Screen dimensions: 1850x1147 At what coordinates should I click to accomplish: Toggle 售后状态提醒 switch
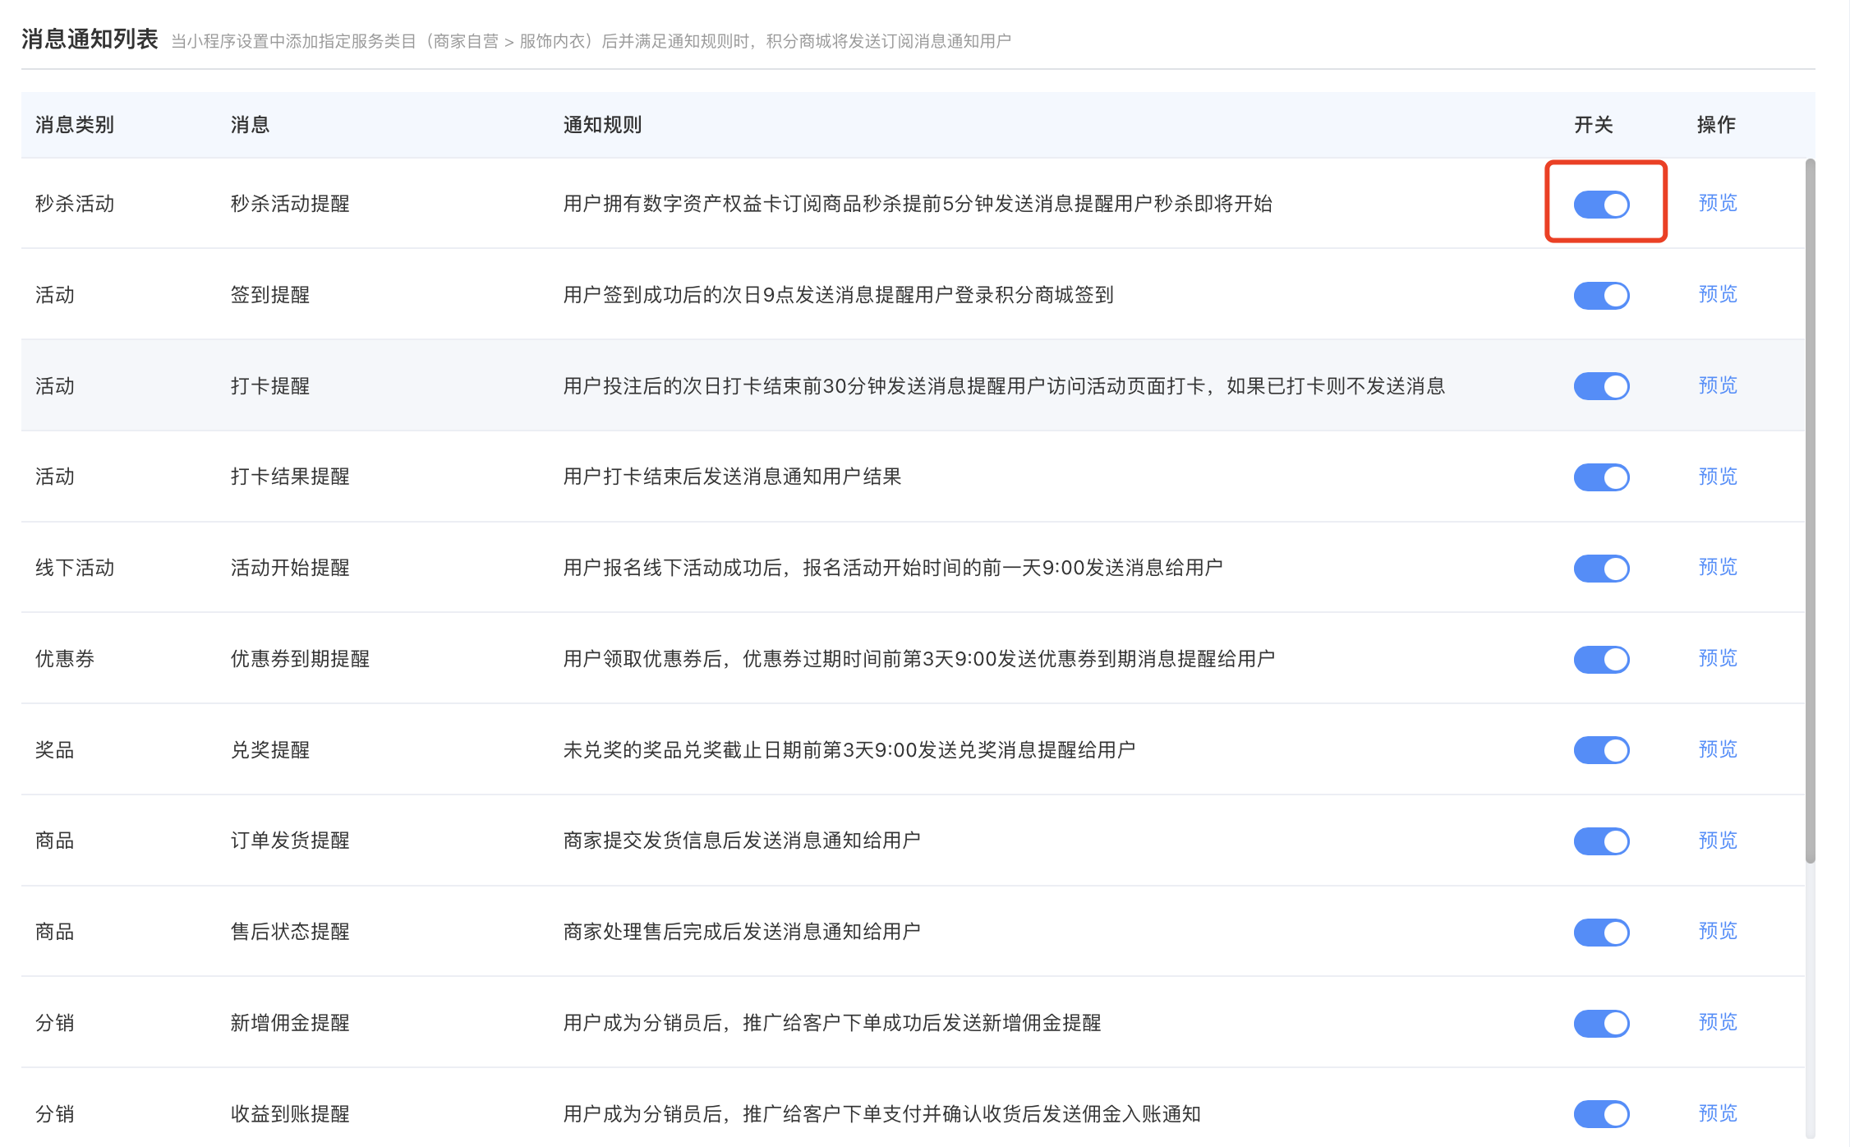1601,933
